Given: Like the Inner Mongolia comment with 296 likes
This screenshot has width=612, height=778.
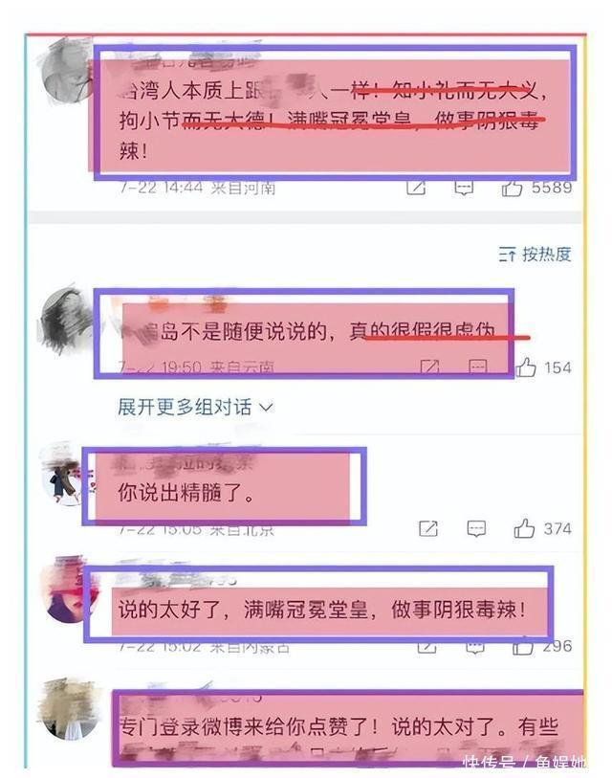Looking at the screenshot, I should pyautogui.click(x=522, y=647).
